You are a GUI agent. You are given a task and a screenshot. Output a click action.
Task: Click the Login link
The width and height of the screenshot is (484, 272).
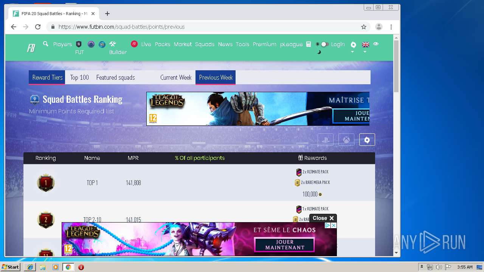[x=338, y=44]
